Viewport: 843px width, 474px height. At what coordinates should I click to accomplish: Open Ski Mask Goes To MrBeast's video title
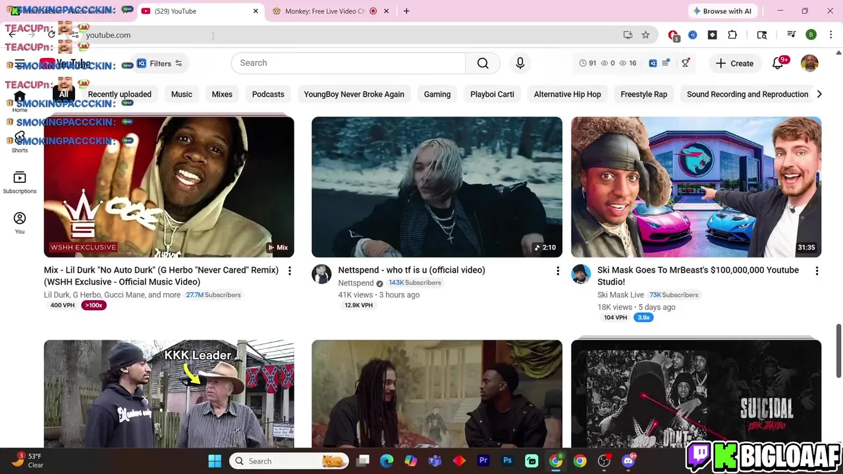pyautogui.click(x=698, y=276)
